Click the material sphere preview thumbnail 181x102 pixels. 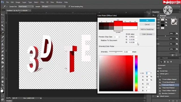click(174, 22)
